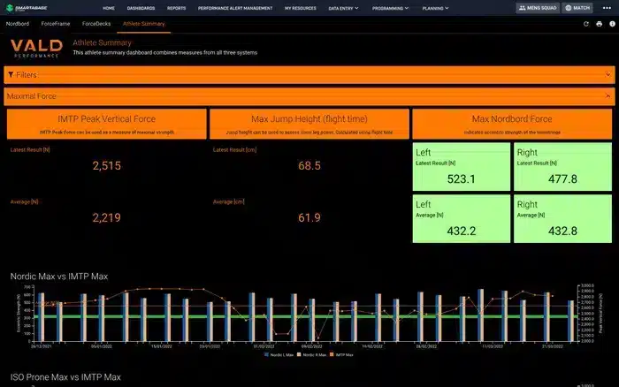Print the dashboard using printer icon
This screenshot has width=619, height=387.
pyautogui.click(x=600, y=24)
